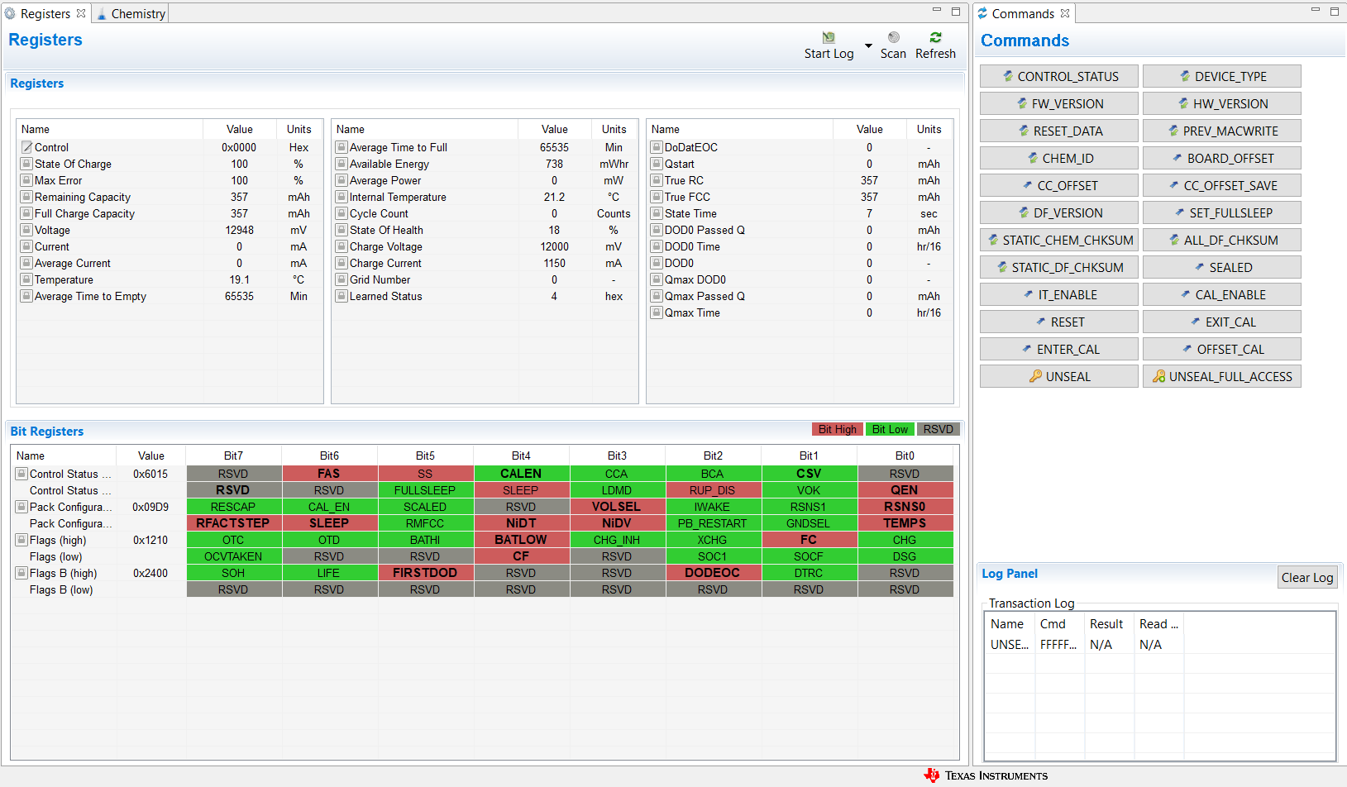Click the lock icon beside Learned Status
Viewport: 1347px width, 787px height.
[342, 296]
